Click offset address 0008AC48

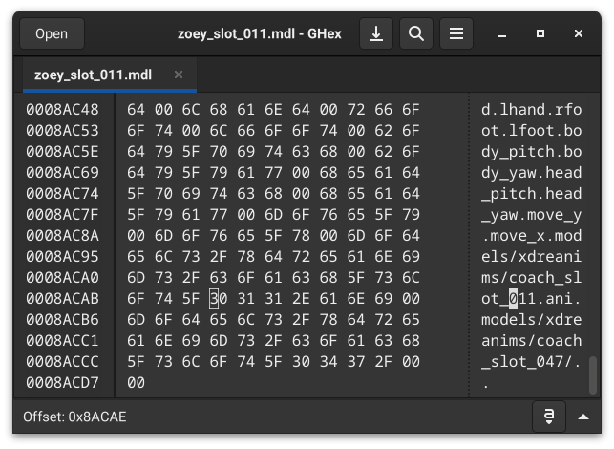(62, 109)
